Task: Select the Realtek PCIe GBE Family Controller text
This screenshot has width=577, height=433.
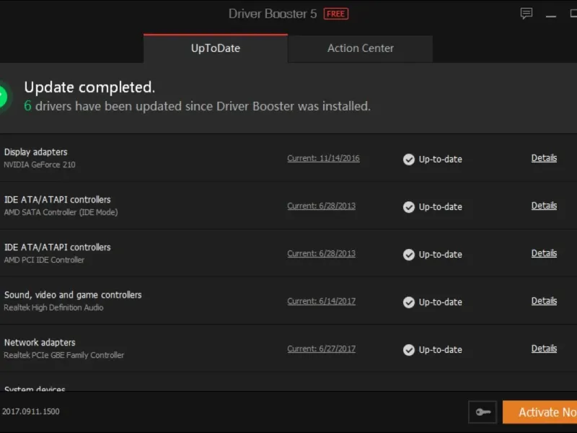Action: 63,355
